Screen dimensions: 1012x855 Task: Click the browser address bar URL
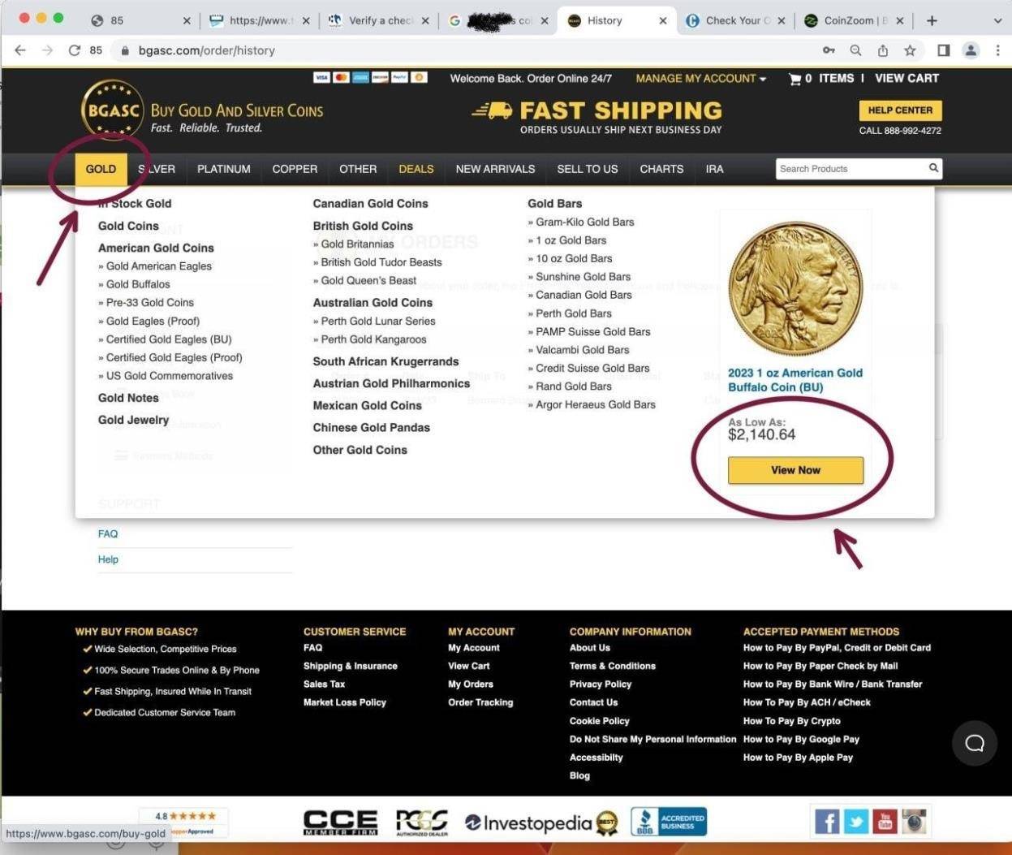(x=206, y=50)
